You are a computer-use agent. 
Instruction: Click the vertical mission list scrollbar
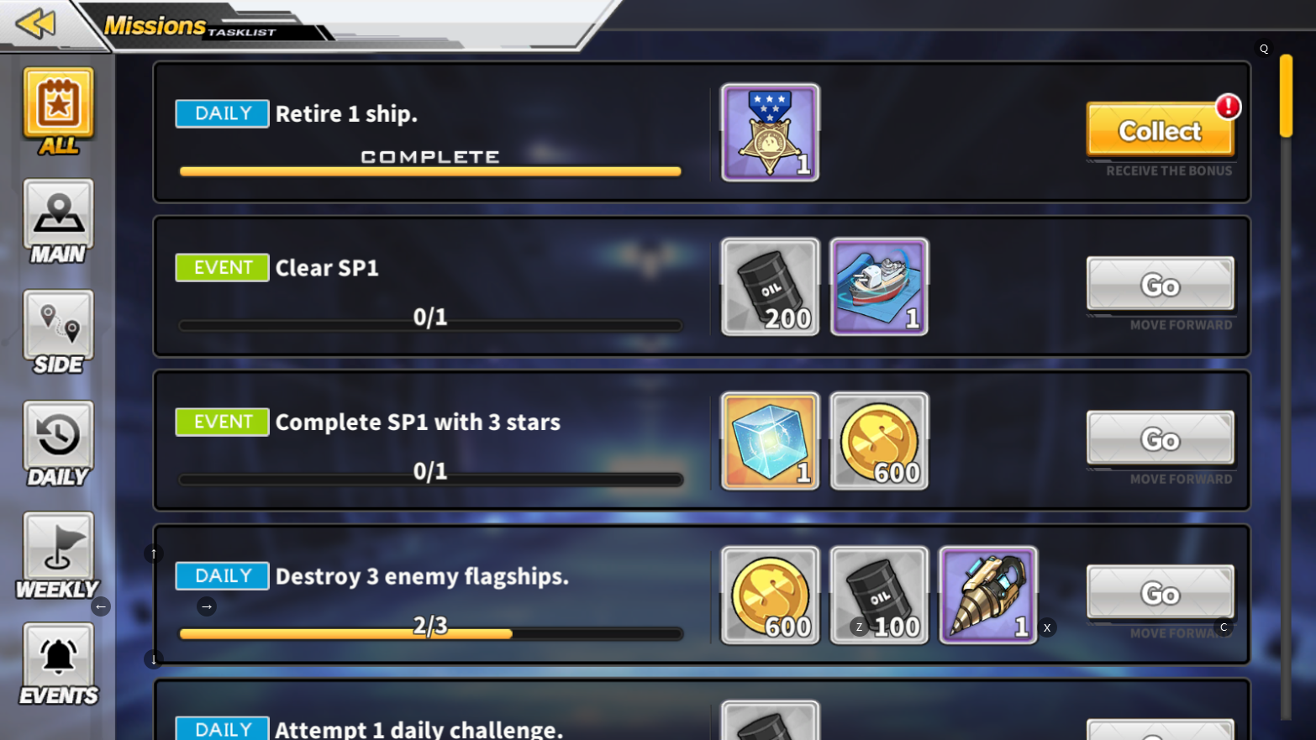pyautogui.click(x=1286, y=386)
